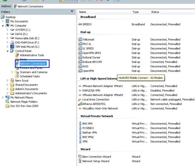195x166 pixels.
Task: Close the Folders pane
Action: (72, 11)
